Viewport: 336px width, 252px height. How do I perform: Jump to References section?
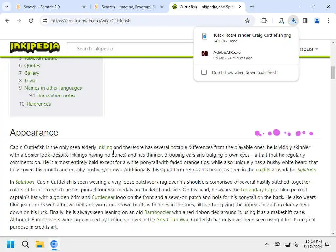click(39, 104)
